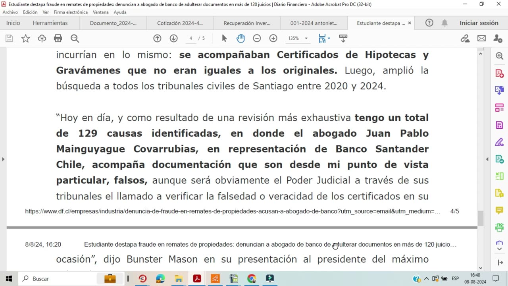Open the Ventana menu
The image size is (508, 286).
click(x=101, y=12)
